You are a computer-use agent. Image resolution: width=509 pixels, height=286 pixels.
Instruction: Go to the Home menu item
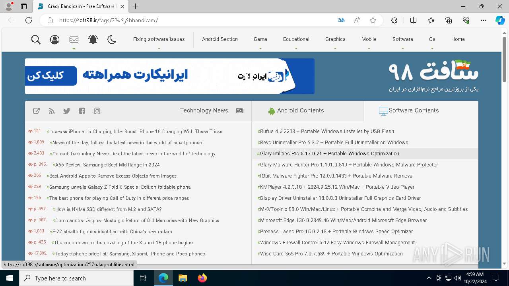pos(458,39)
